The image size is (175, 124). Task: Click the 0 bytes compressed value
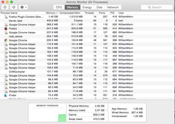pos(78,21)
